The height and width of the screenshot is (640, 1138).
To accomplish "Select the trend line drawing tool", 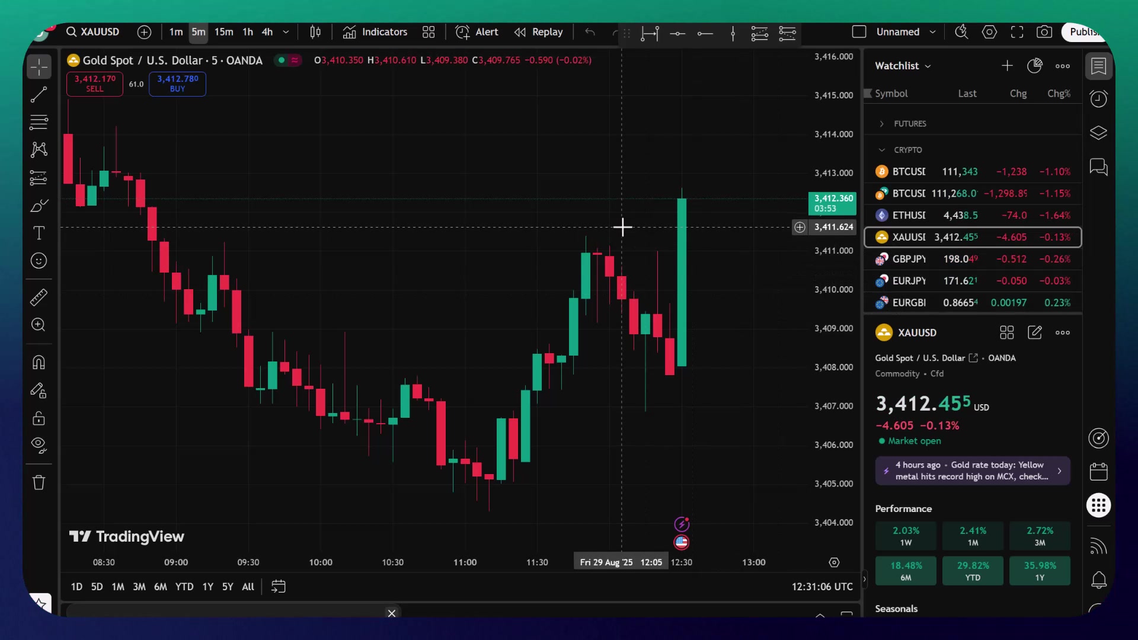I will coord(39,95).
